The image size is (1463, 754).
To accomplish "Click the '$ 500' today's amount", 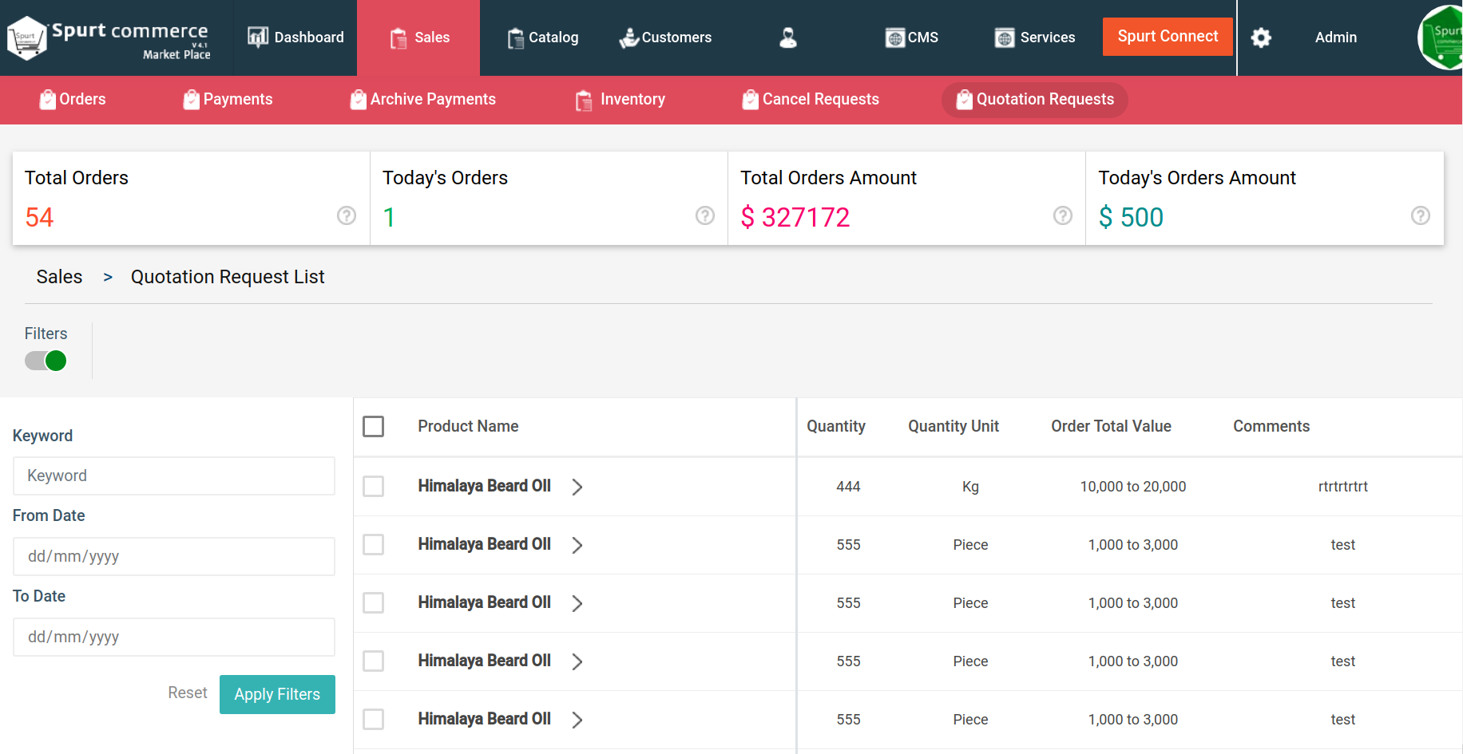I will point(1131,217).
